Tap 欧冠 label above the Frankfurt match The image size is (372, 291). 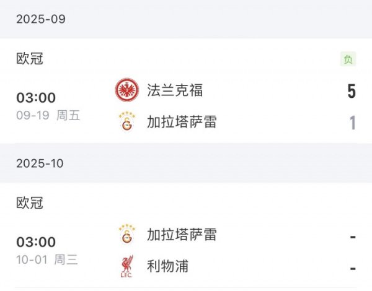(x=30, y=59)
